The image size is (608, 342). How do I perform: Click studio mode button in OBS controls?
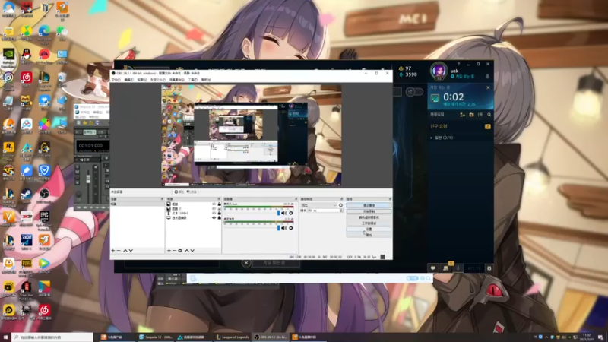(x=369, y=223)
